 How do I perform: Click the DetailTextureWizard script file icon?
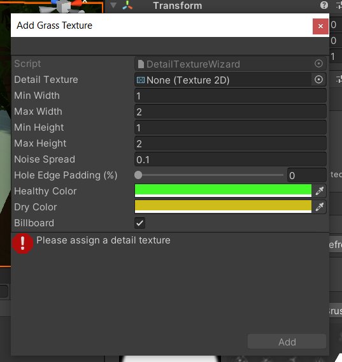[x=141, y=64]
